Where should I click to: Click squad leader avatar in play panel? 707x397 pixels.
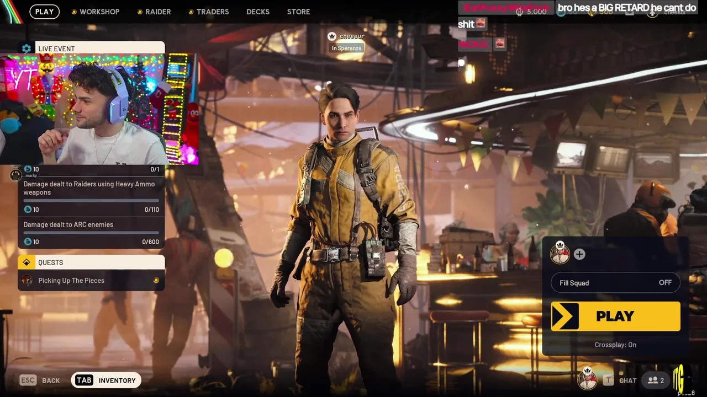pyautogui.click(x=560, y=253)
